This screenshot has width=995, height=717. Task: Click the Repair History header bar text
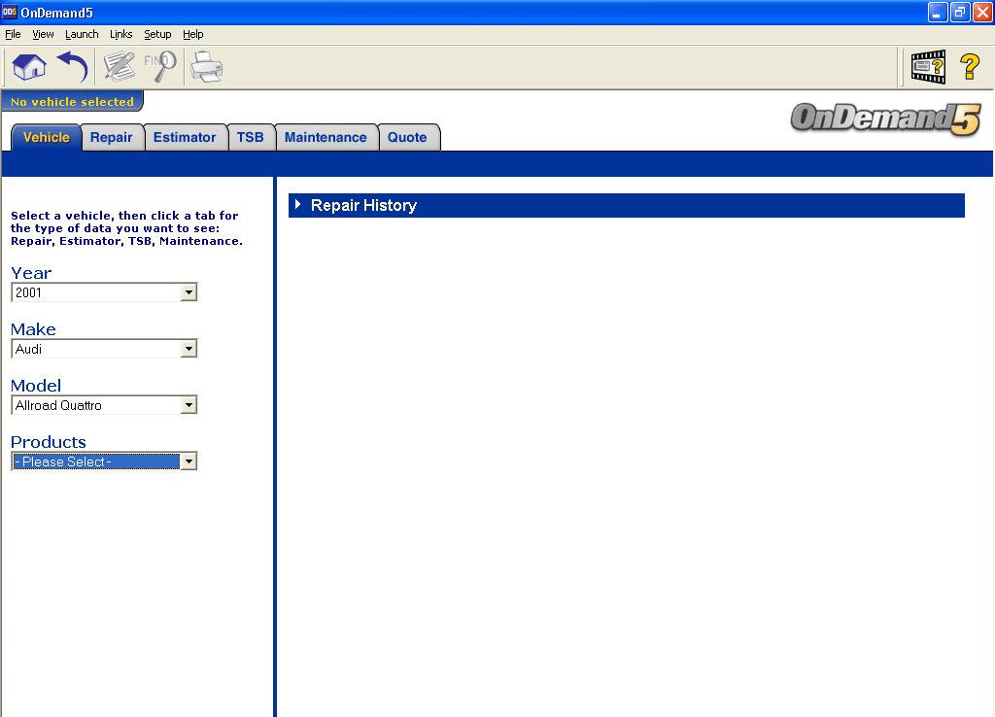click(363, 205)
